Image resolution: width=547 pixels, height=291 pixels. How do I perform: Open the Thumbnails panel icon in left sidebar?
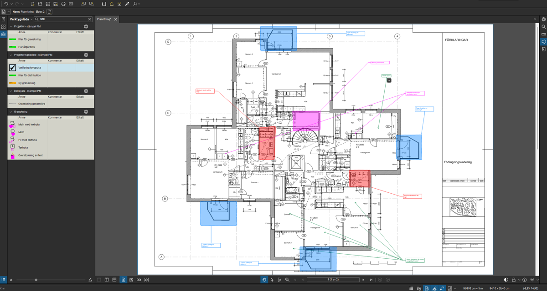tap(3, 26)
